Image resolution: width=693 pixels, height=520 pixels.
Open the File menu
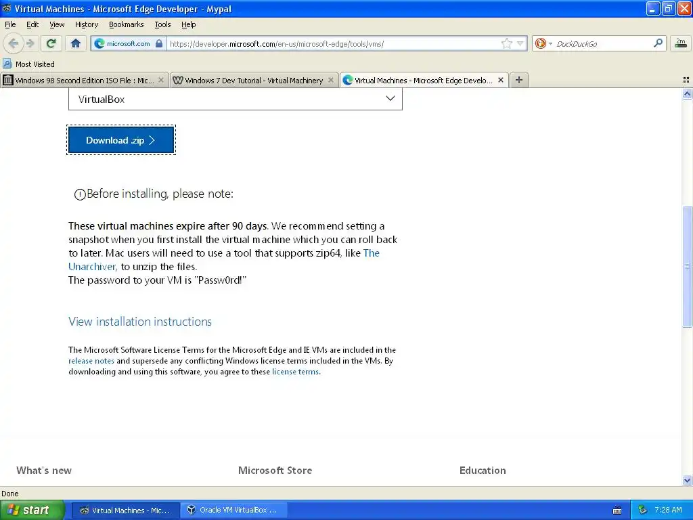point(10,24)
